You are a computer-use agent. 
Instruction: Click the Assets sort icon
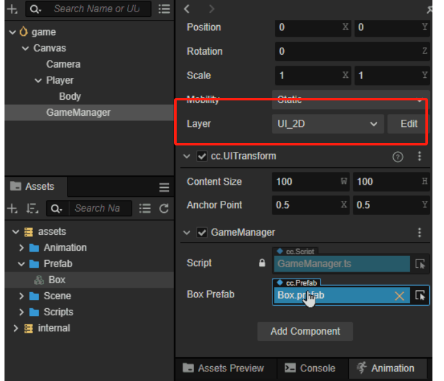click(x=32, y=209)
